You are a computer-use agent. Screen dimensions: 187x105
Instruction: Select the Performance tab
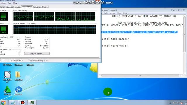[27, 7]
